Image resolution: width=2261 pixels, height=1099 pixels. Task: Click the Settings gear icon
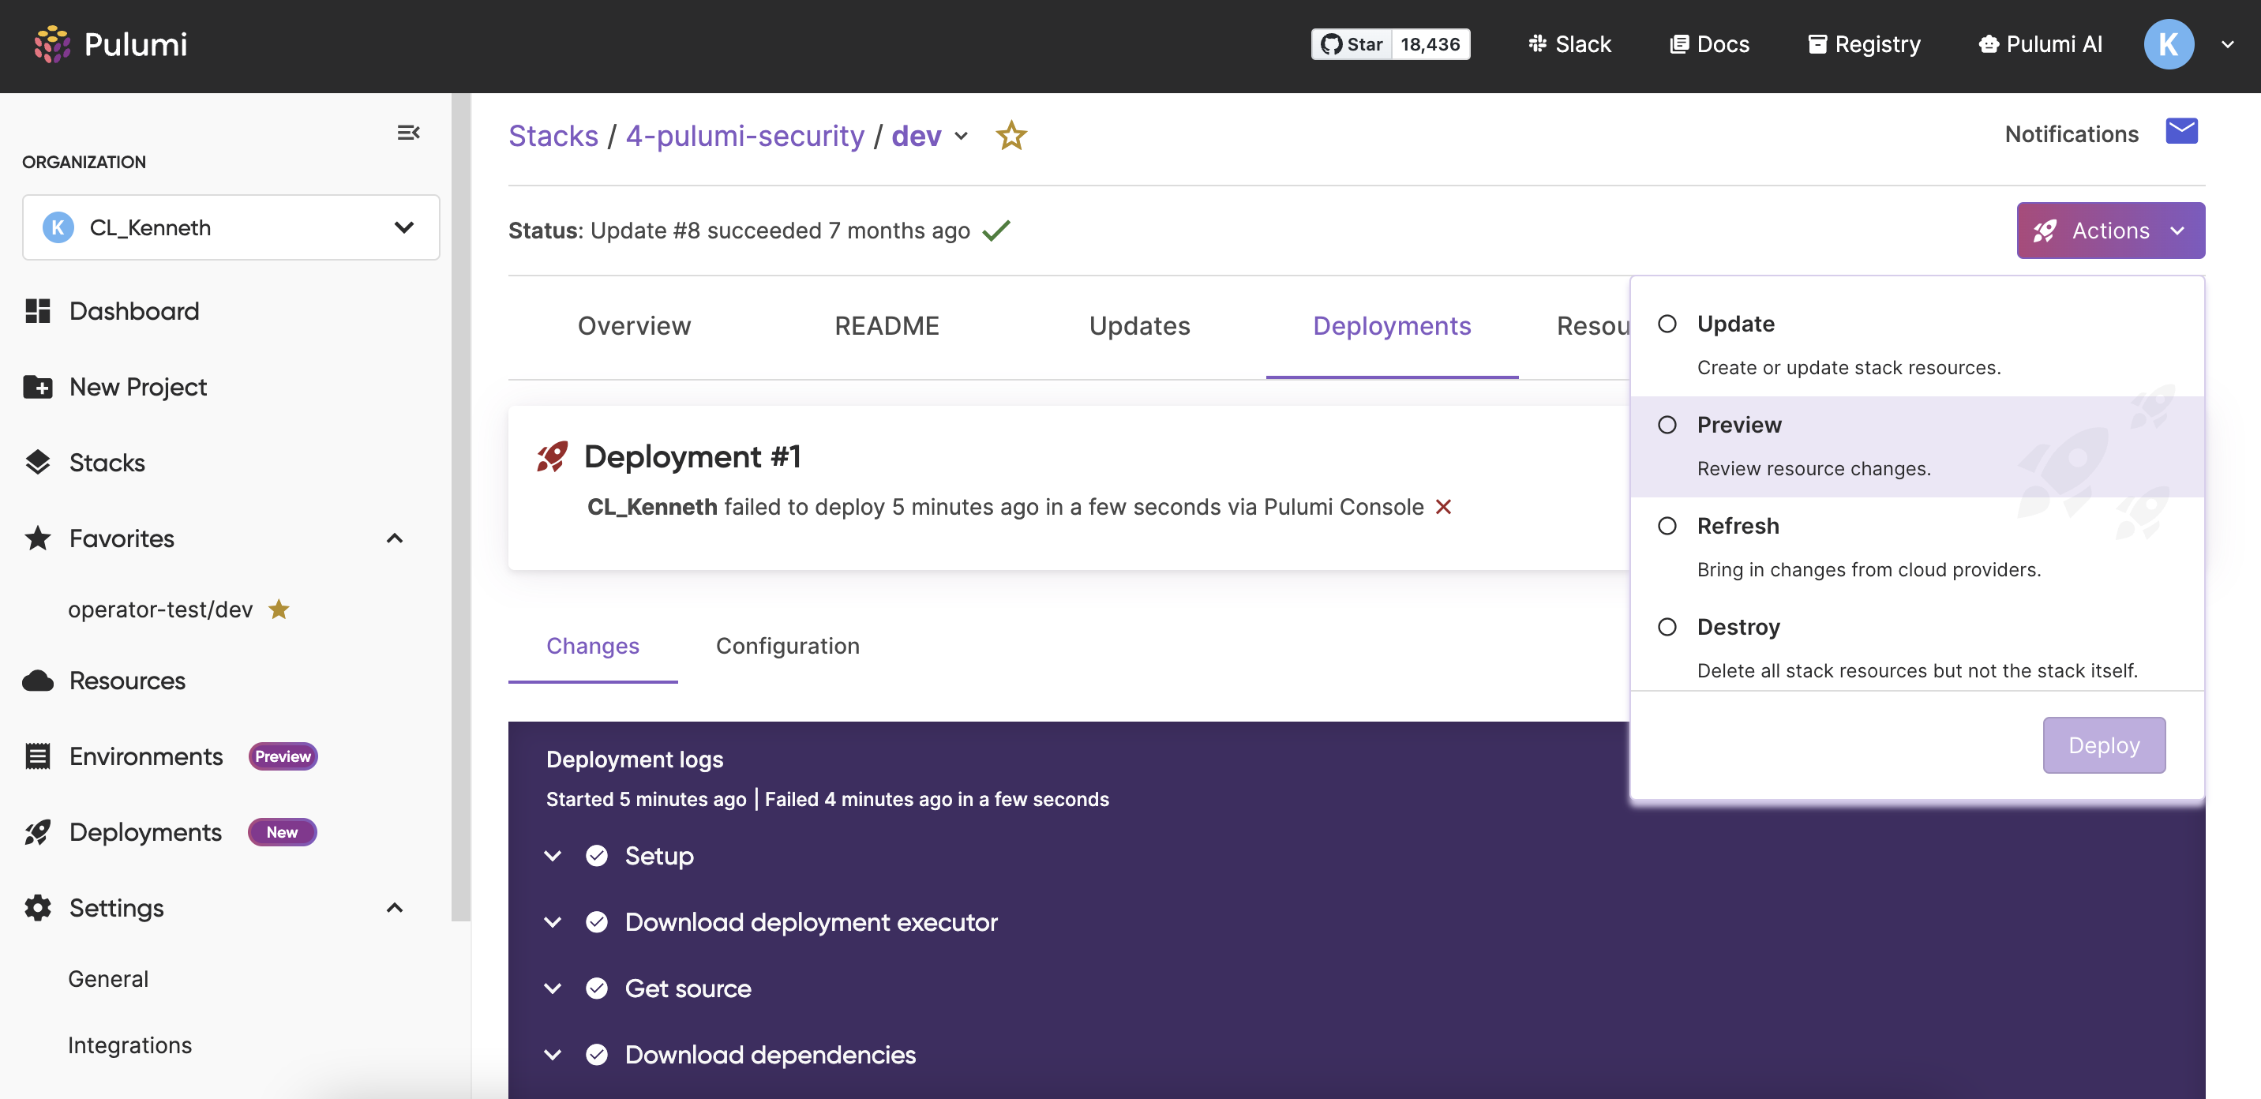38,908
